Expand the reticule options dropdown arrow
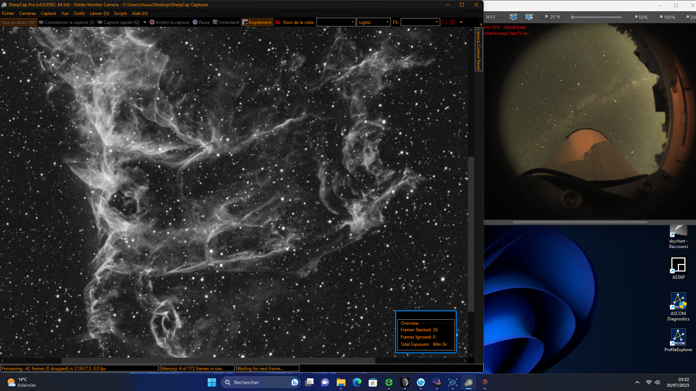 tap(461, 22)
